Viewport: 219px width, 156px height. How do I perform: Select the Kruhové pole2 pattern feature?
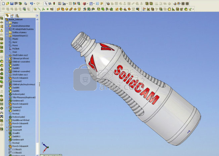click(19, 117)
